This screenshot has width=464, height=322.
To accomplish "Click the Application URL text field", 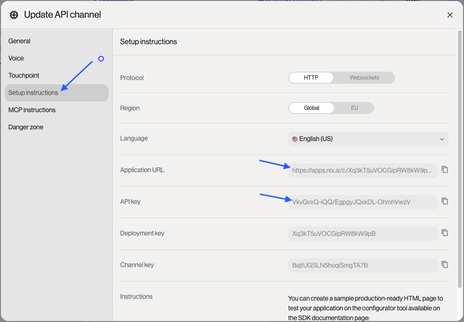I will point(362,170).
